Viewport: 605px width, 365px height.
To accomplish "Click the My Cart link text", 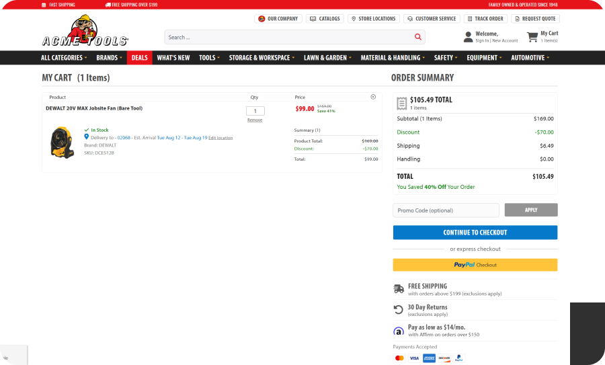I will pos(549,33).
